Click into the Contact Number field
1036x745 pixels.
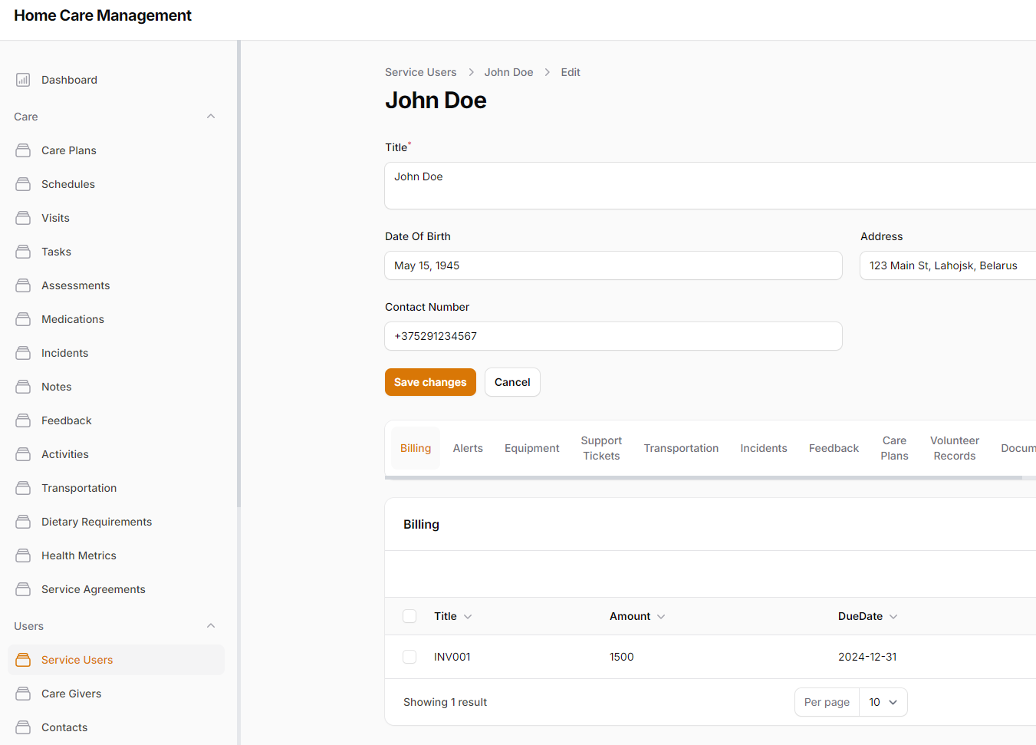613,336
